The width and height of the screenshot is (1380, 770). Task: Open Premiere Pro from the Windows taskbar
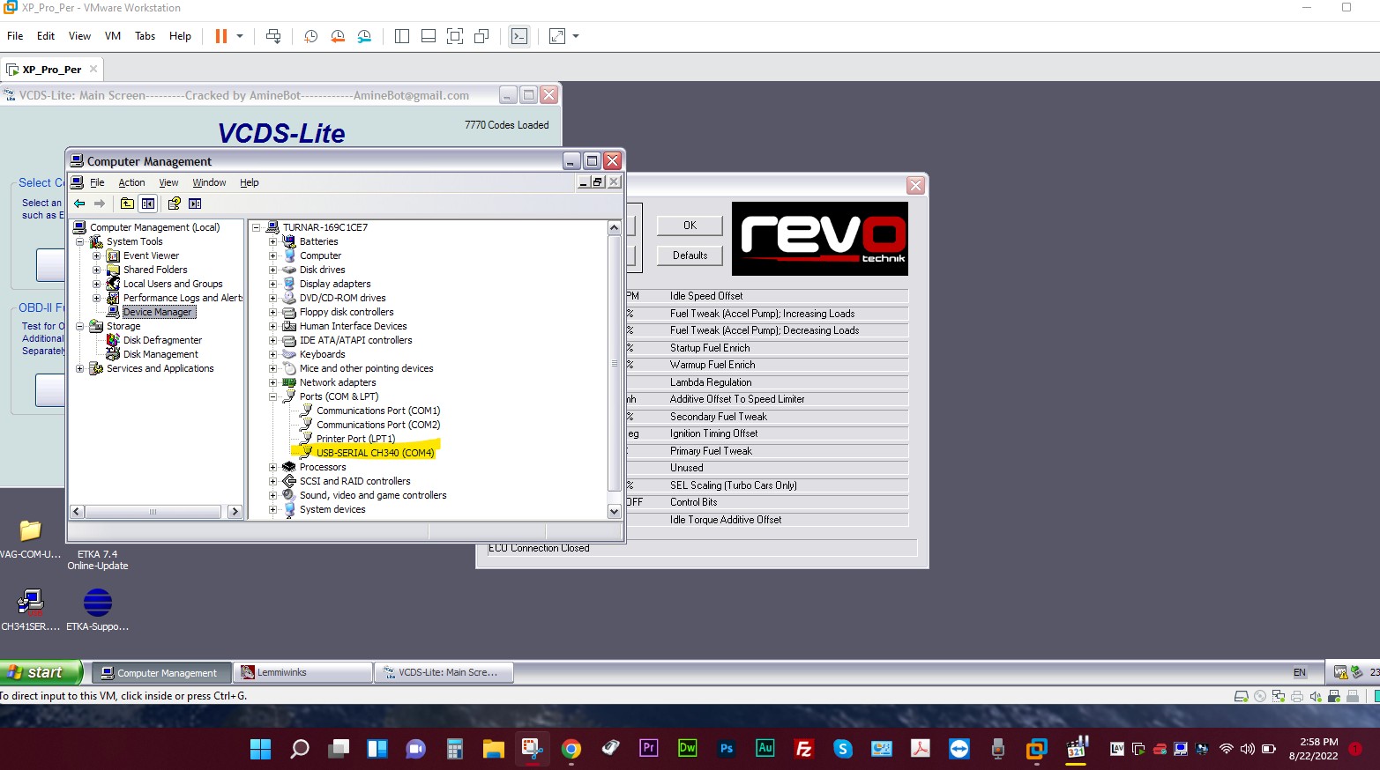(x=649, y=749)
